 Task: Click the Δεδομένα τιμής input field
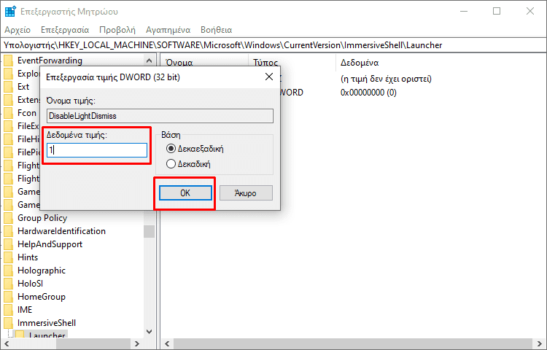coord(97,150)
